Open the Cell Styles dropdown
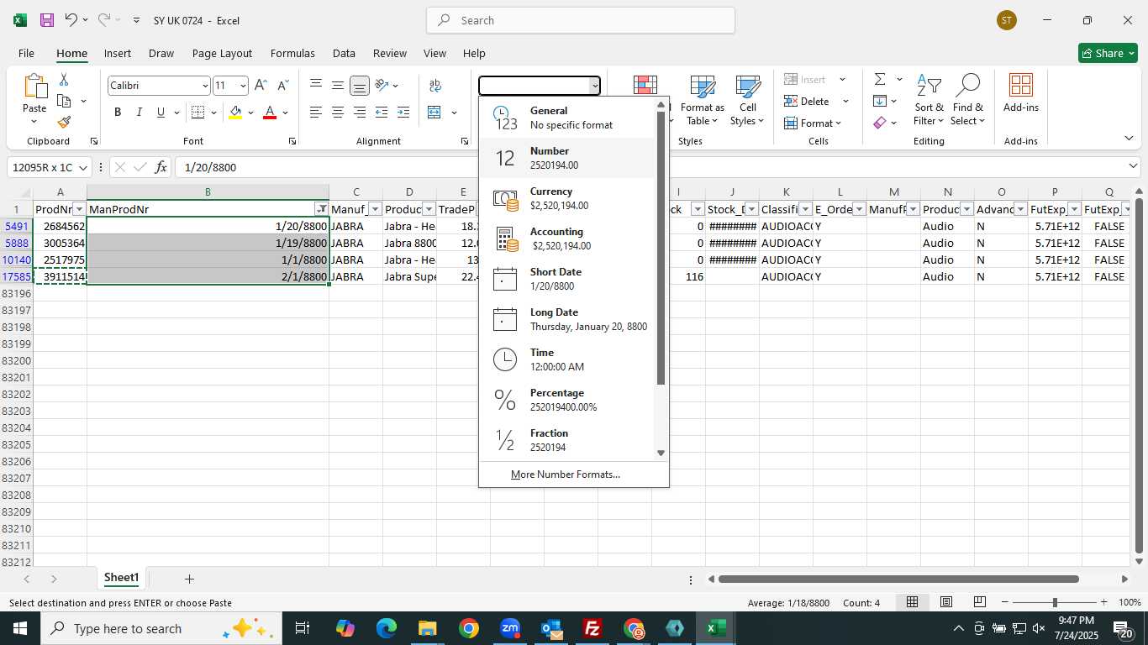1148x645 pixels. tap(747, 99)
